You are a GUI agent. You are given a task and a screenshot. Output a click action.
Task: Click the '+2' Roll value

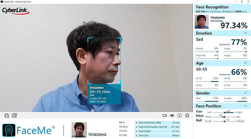pyautogui.click(x=227, y=120)
